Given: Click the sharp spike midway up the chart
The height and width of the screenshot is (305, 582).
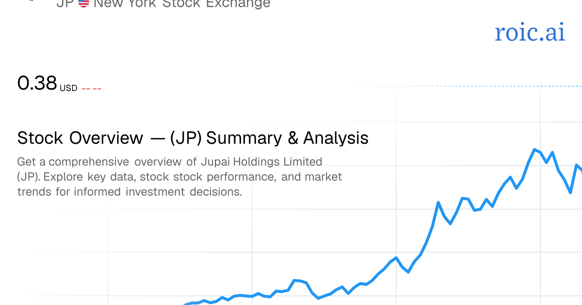Looking at the screenshot, I should coord(438,202).
